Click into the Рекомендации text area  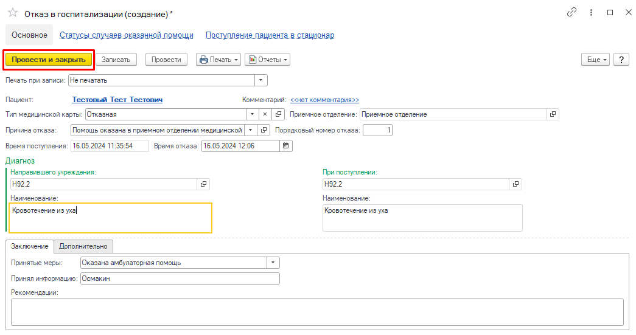pos(317,312)
